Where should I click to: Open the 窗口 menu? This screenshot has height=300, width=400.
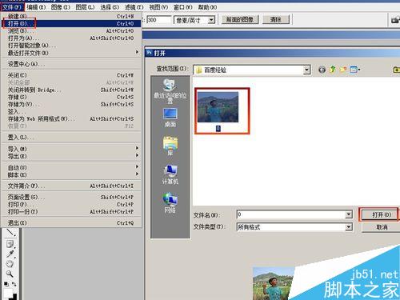pos(183,7)
